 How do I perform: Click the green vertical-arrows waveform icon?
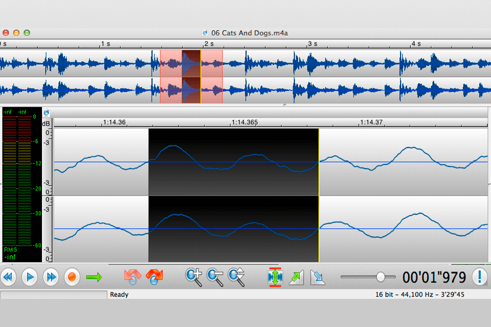pyautogui.click(x=275, y=277)
